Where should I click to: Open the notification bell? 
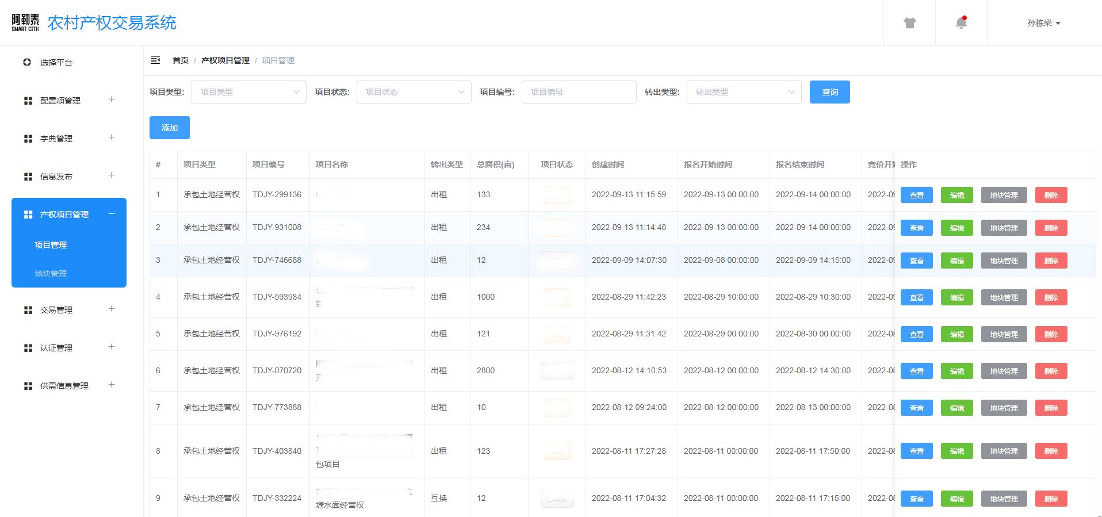click(961, 23)
